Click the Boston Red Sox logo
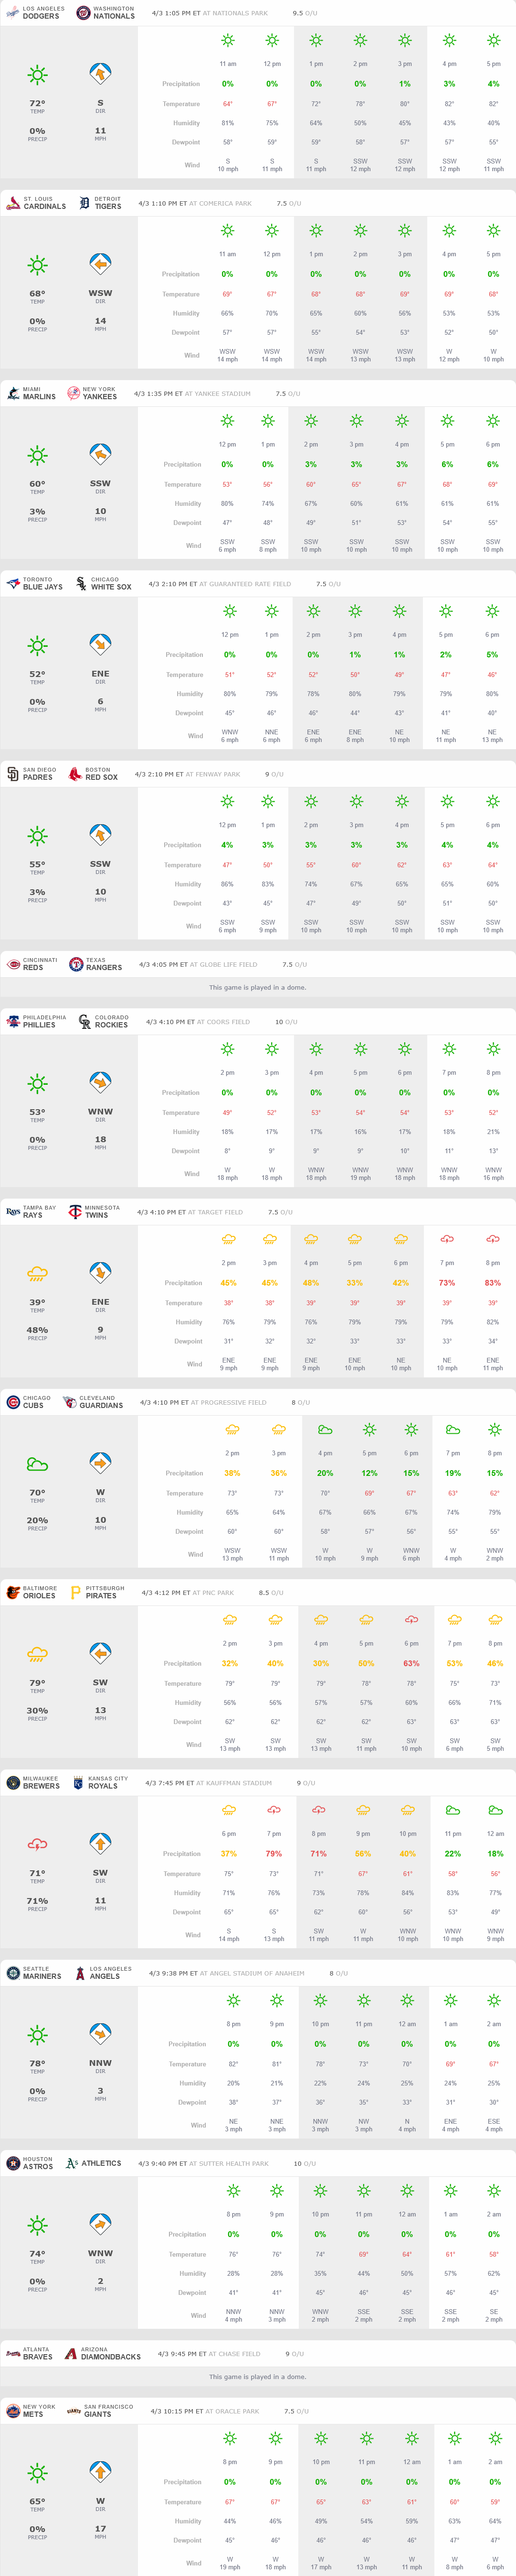The image size is (516, 2576). coord(75,774)
